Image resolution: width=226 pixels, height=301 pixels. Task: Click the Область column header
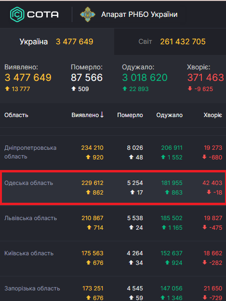[16, 115]
